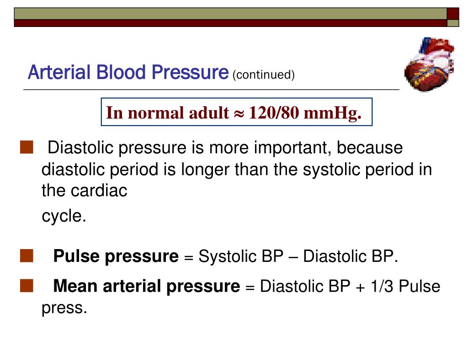This screenshot has height=351, width=468.
Task: Click the dark red corner square
Action: pos(453,13)
